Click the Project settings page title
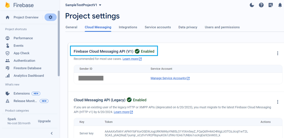Image resolution: width=284 pixels, height=138 pixels. [92, 16]
